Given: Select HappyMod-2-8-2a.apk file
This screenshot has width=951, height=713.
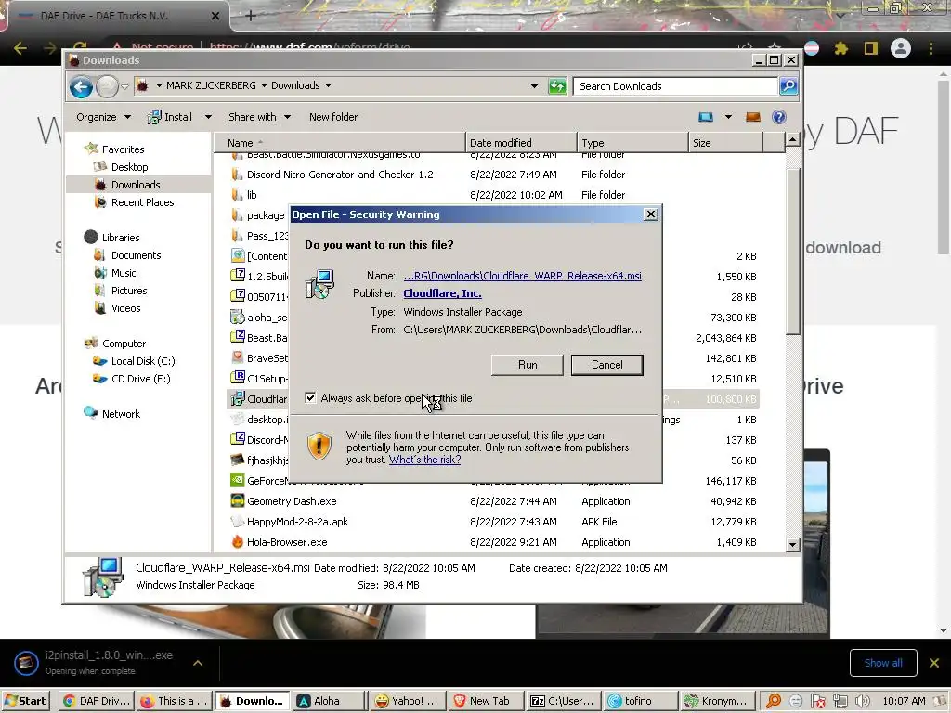Looking at the screenshot, I should (x=297, y=522).
